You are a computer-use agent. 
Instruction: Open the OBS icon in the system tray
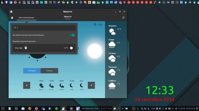(133, 109)
